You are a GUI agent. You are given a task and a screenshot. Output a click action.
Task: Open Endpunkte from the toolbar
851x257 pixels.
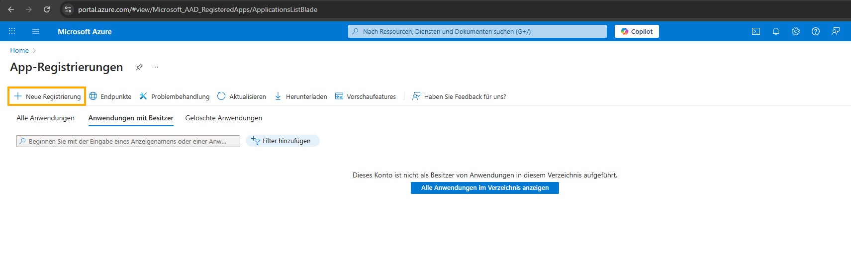110,96
